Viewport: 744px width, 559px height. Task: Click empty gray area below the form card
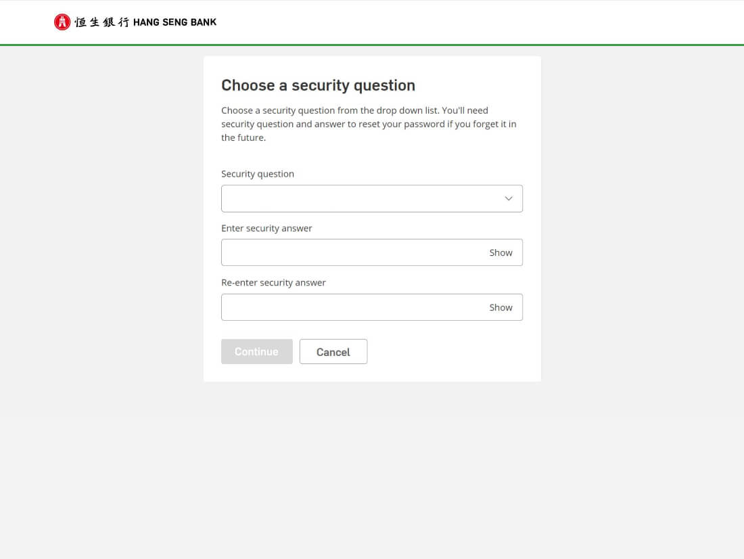[372, 467]
